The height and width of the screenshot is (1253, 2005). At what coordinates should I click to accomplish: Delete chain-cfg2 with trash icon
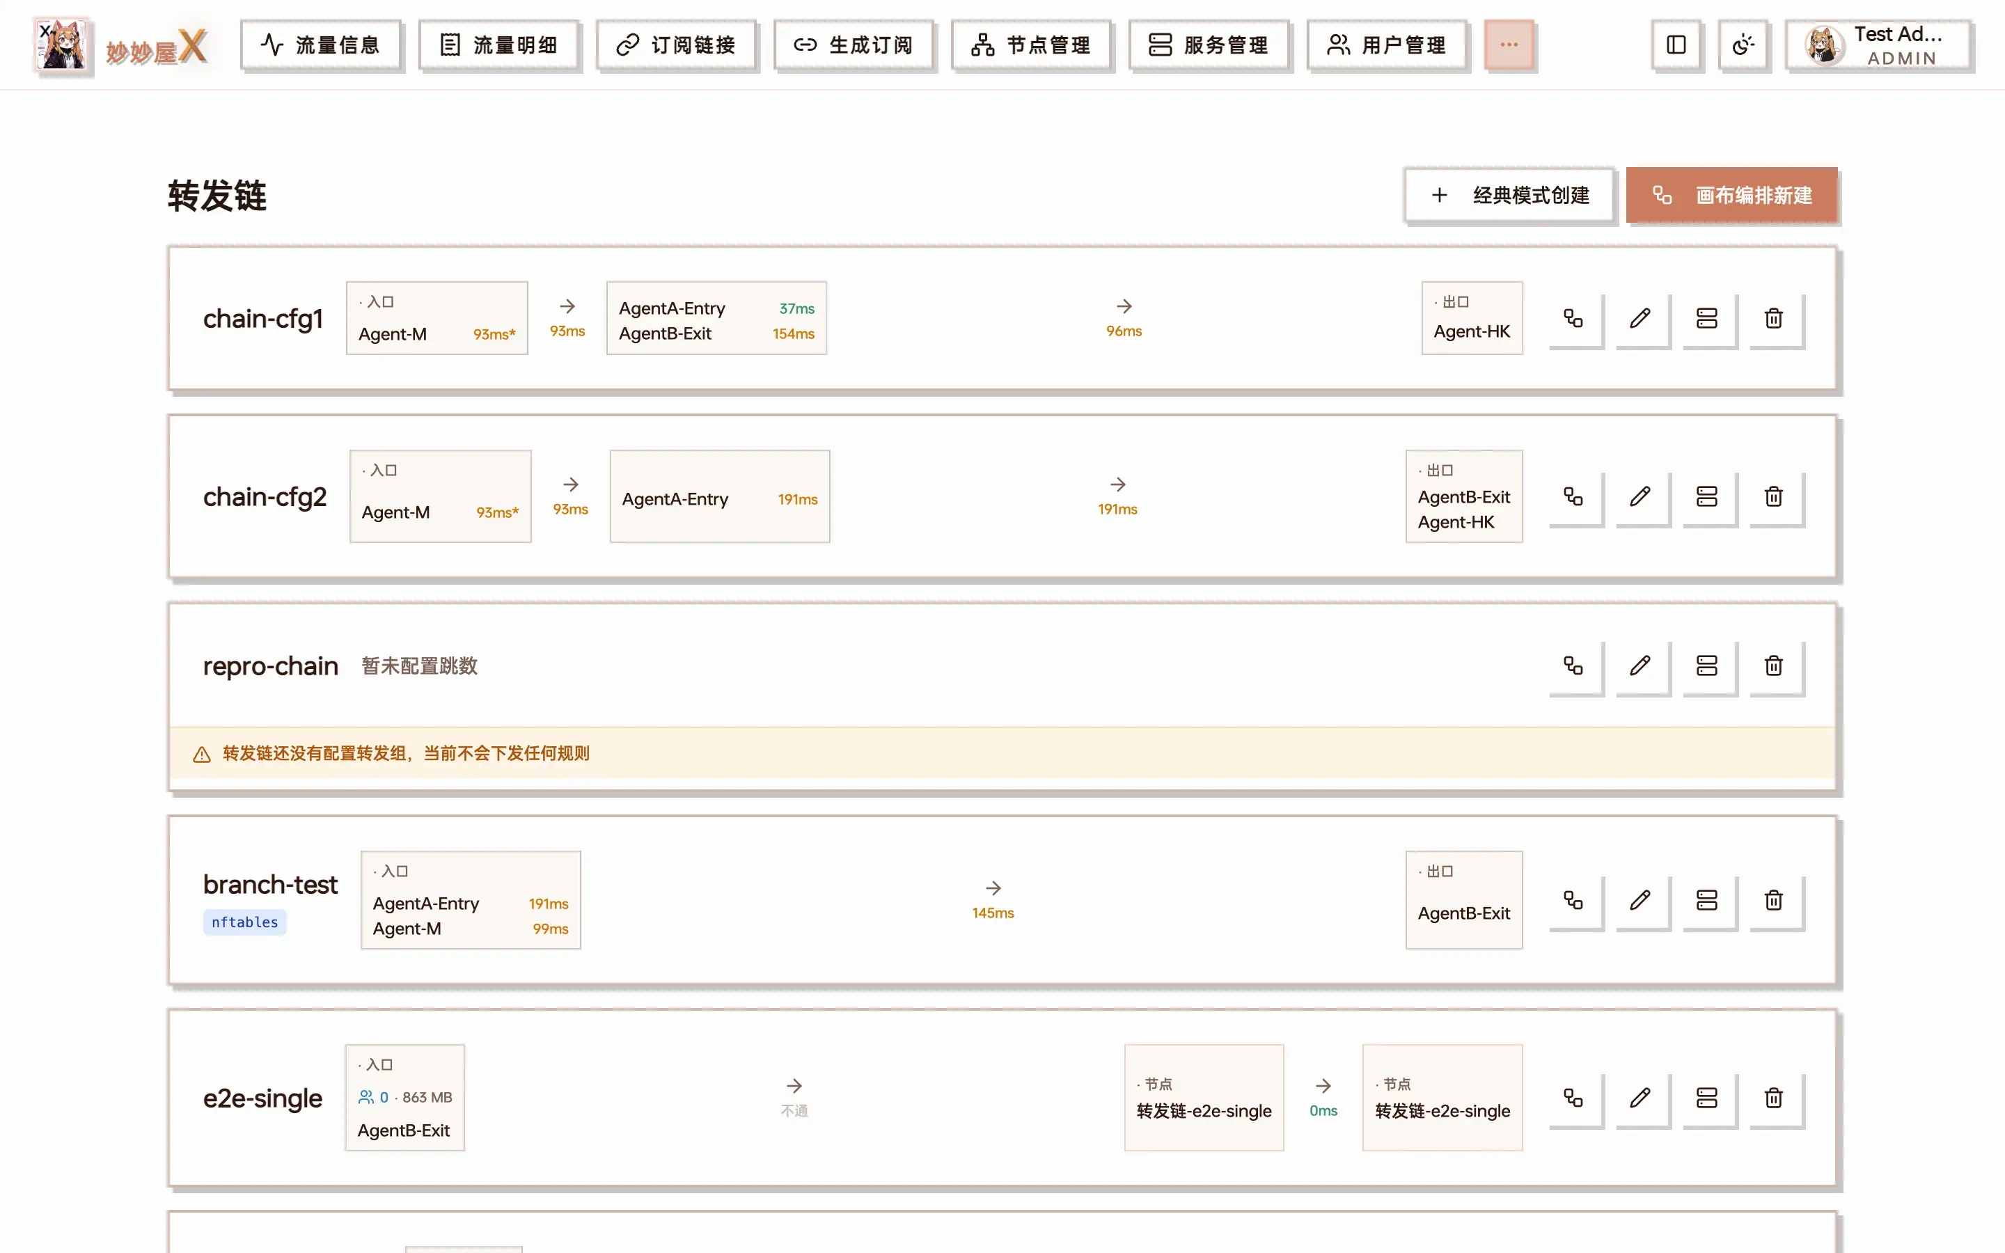1773,497
